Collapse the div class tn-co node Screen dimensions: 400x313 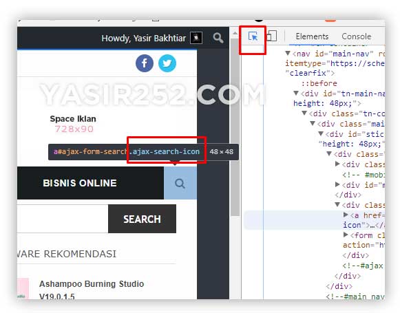(x=304, y=113)
